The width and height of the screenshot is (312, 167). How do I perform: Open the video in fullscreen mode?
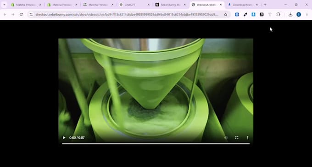point(237,138)
